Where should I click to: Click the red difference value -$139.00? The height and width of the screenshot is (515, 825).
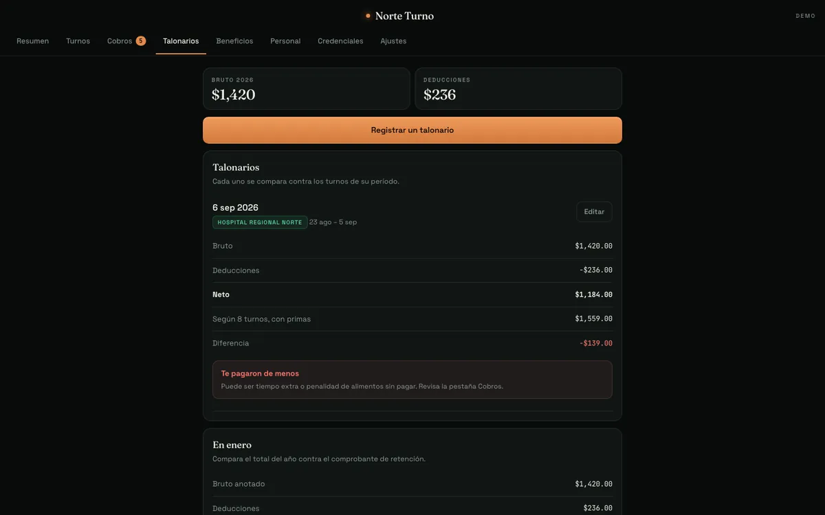tap(595, 343)
